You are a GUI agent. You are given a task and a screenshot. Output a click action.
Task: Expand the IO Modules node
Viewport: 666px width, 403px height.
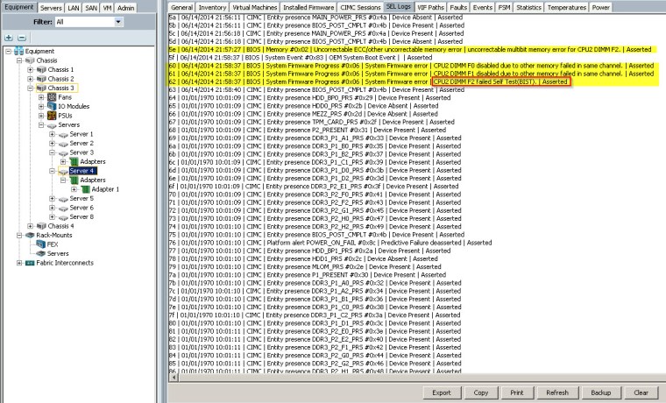[x=41, y=107]
